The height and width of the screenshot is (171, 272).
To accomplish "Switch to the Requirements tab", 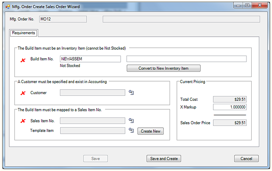I will (24, 33).
